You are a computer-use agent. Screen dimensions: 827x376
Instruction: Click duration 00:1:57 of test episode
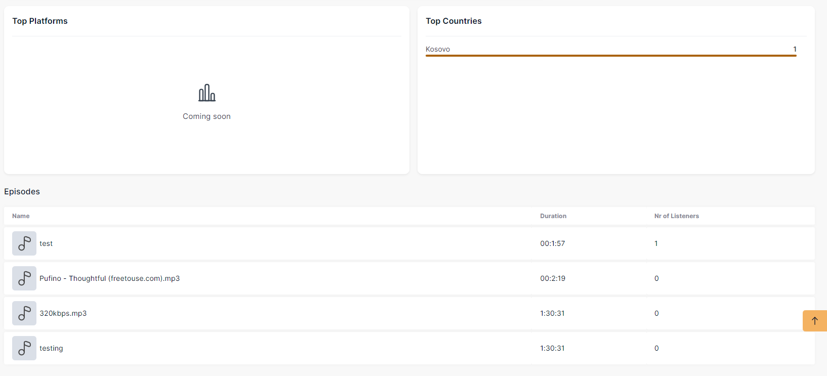[553, 243]
